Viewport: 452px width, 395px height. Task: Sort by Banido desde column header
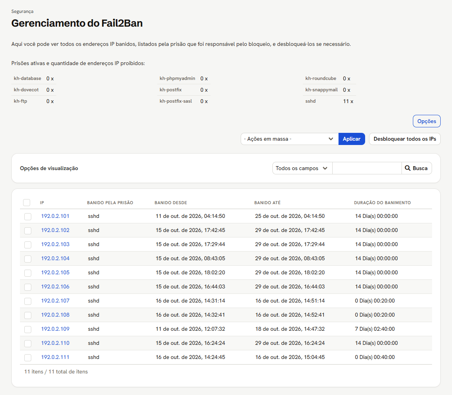pos(171,203)
